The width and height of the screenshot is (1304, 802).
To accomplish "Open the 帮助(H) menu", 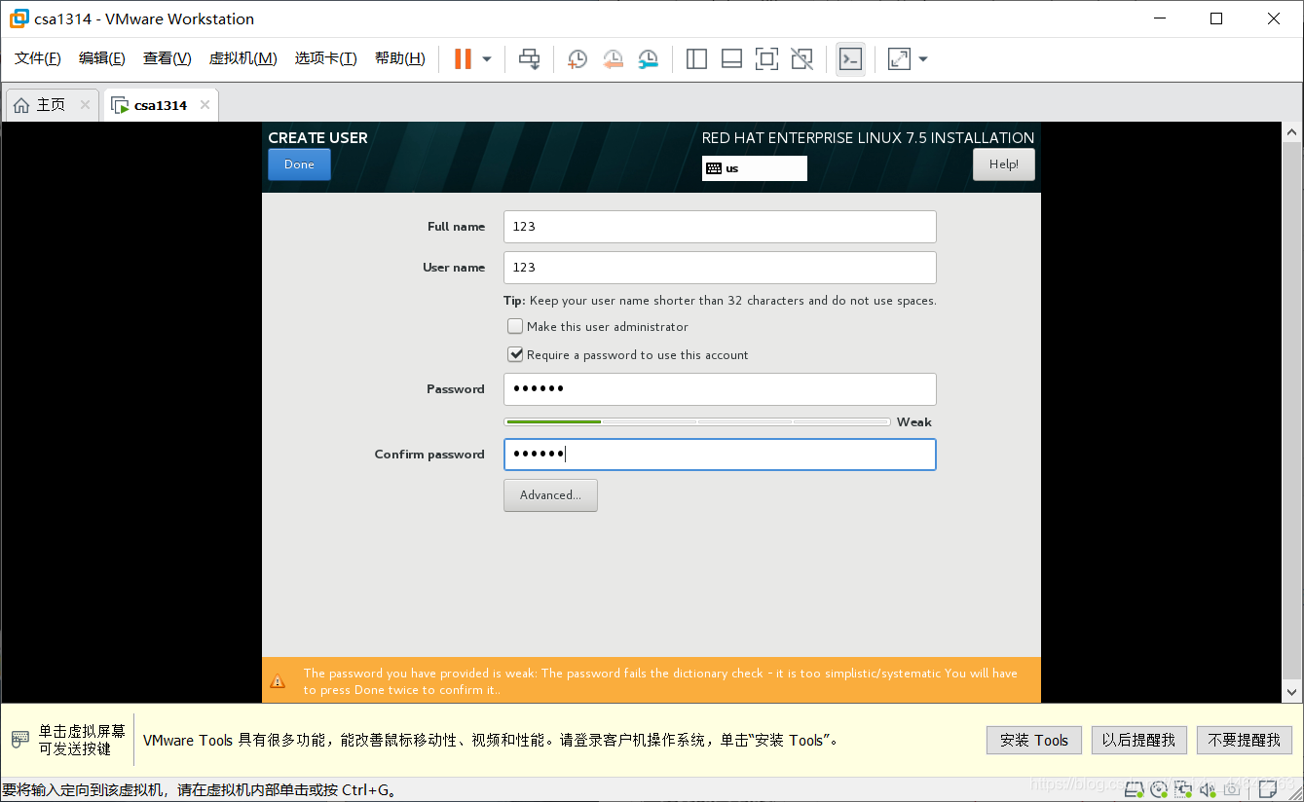I will (x=399, y=58).
